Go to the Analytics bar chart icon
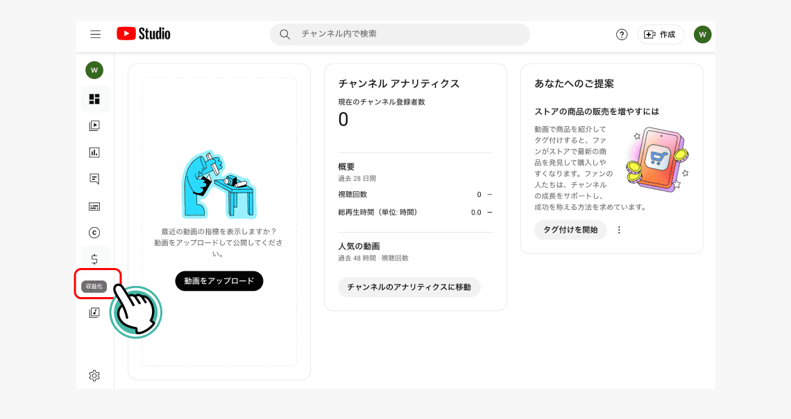 pyautogui.click(x=94, y=152)
